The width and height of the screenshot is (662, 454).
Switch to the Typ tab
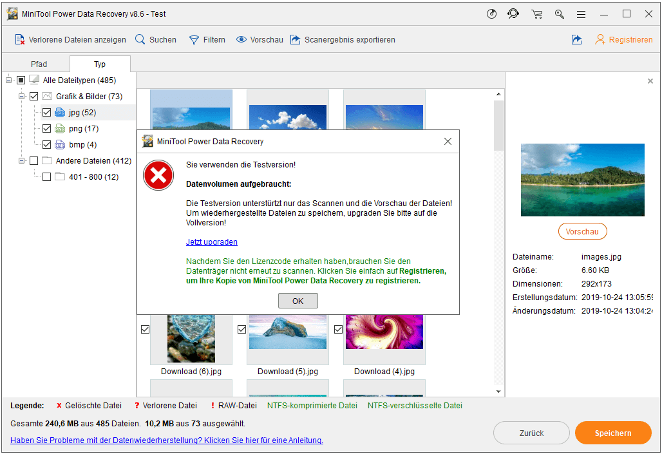tap(100, 64)
